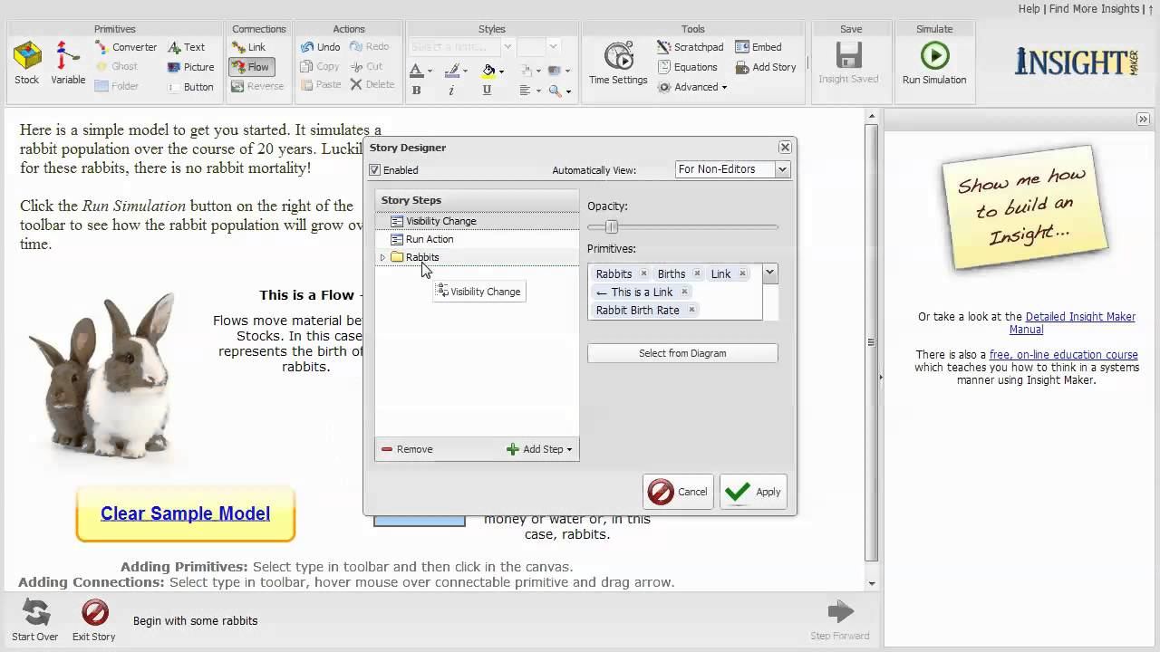Click the Run Simulation button
The image size is (1160, 652).
934,63
